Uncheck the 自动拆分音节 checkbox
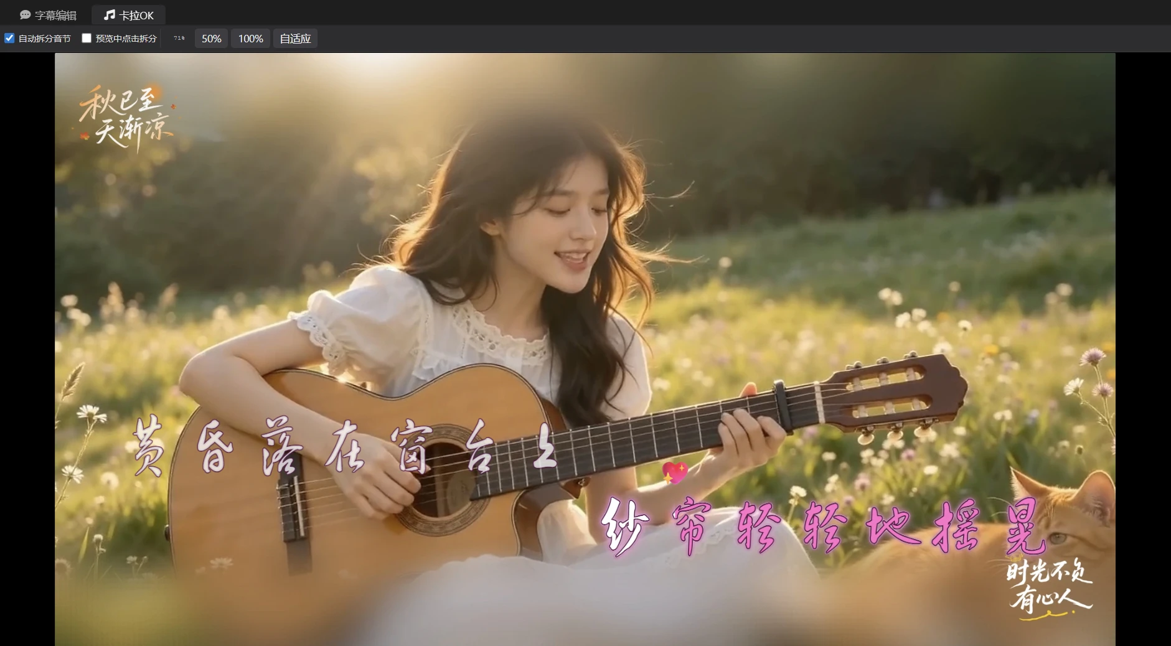1171x646 pixels. pyautogui.click(x=9, y=39)
